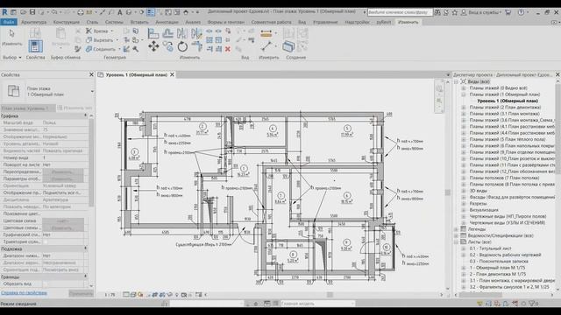
Task: Switch to the Аннотации ribbon tab
Action: click(167, 22)
